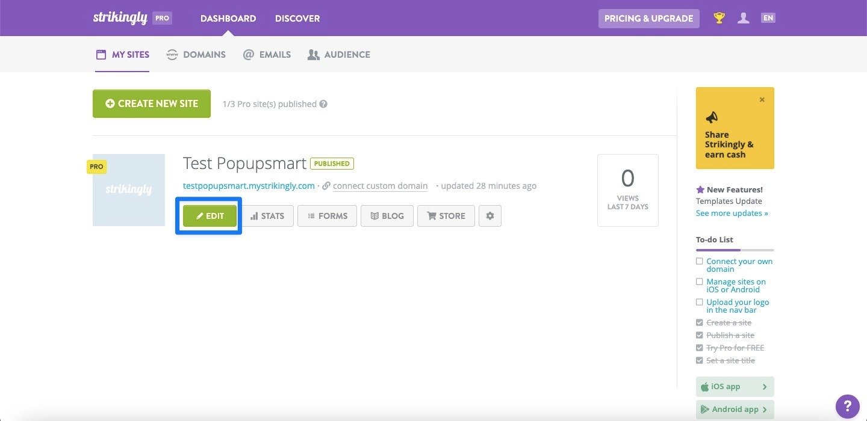Image resolution: width=867 pixels, height=421 pixels.
Task: Click Create New Site button
Action: 152,103
